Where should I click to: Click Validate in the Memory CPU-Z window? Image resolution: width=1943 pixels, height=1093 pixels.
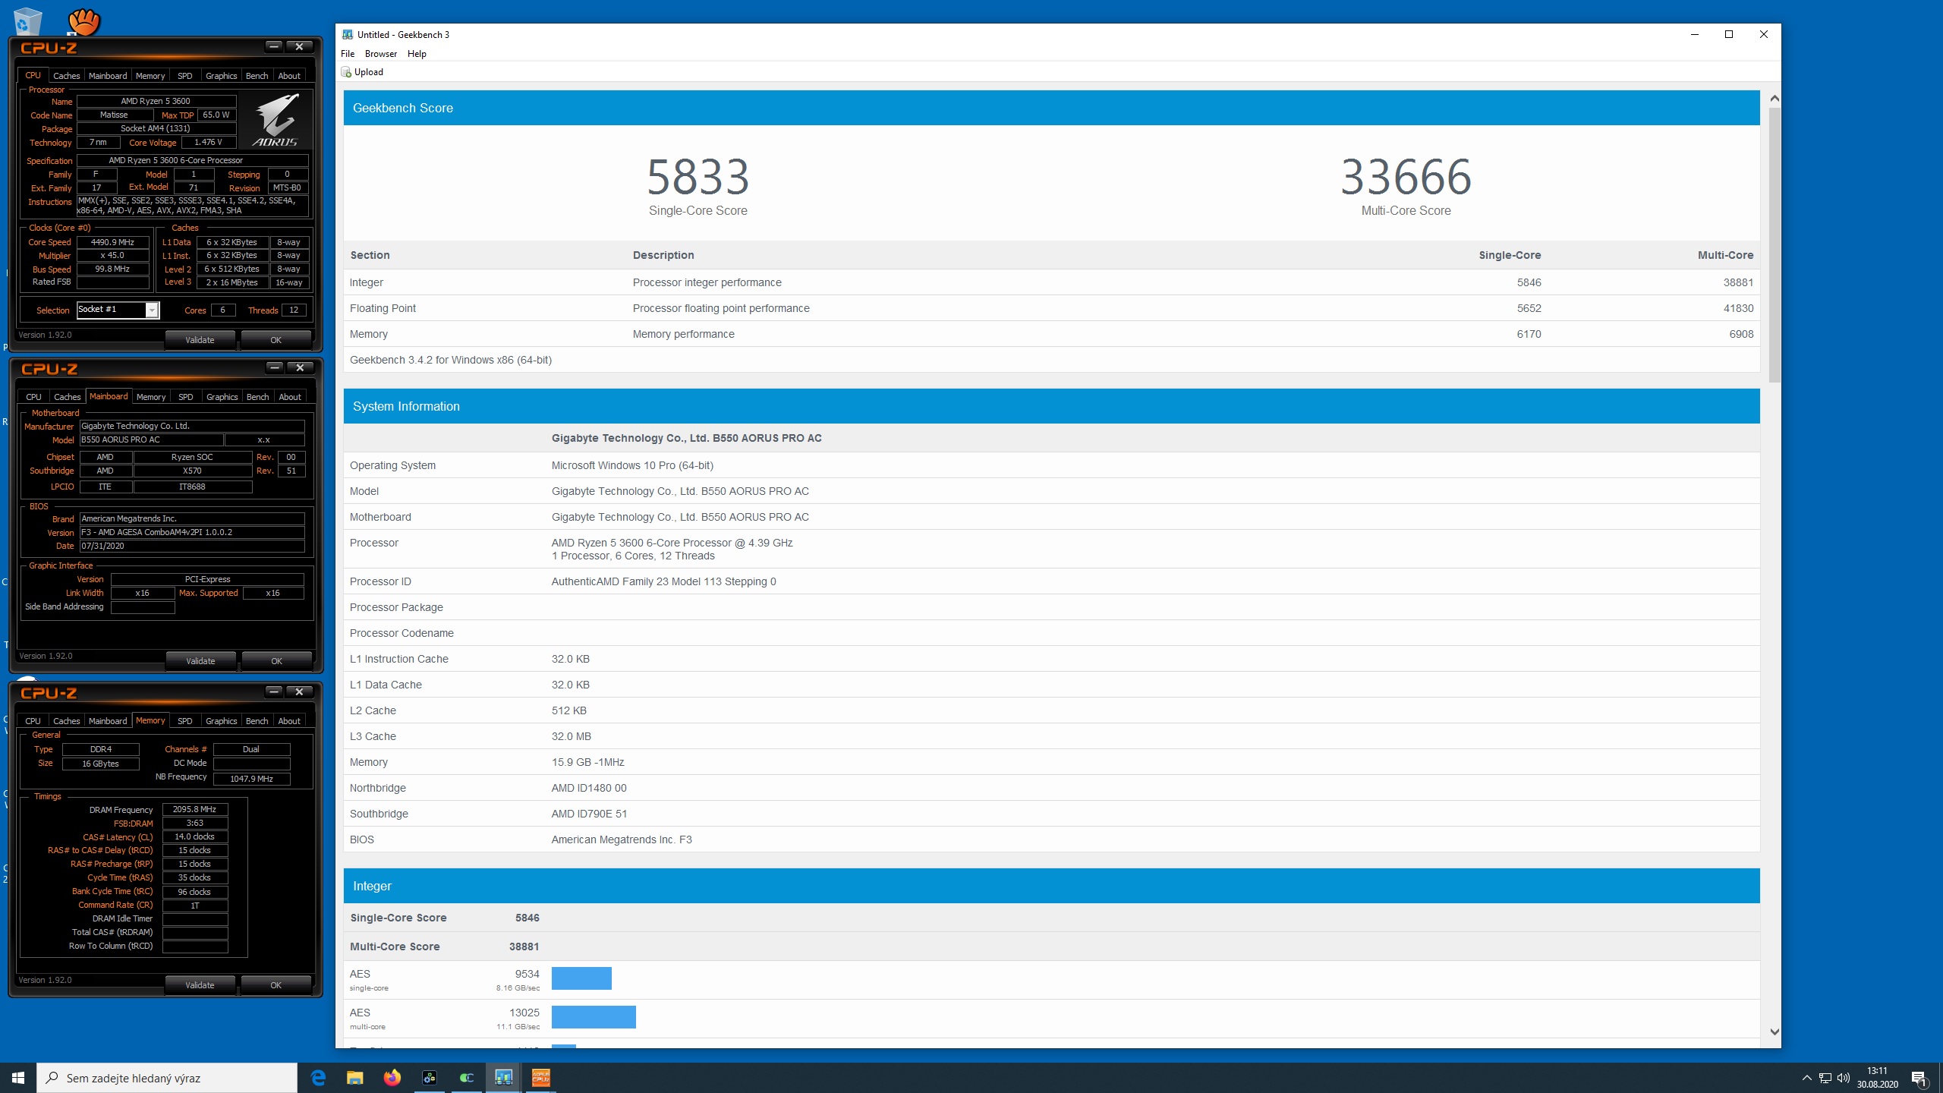coord(200,985)
